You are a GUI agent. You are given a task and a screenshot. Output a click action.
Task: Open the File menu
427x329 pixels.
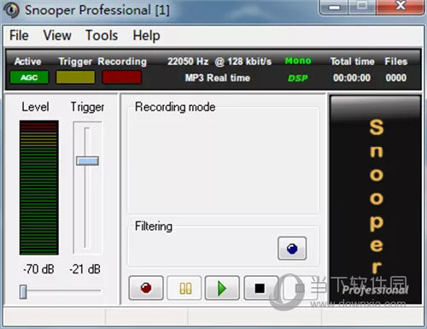[x=19, y=36]
